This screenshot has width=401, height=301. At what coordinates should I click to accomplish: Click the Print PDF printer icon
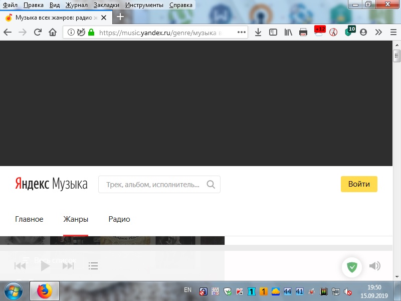[x=303, y=32]
